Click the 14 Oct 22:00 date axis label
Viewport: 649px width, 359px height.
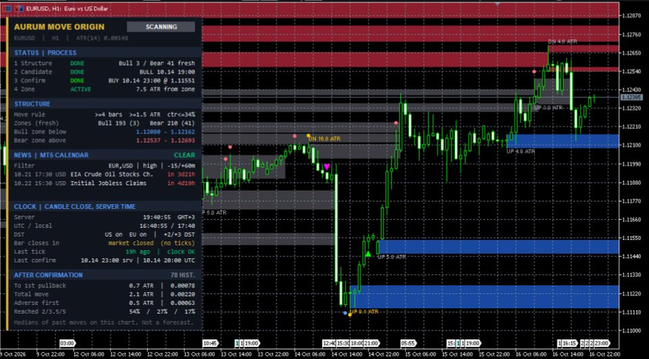[x=383, y=354]
